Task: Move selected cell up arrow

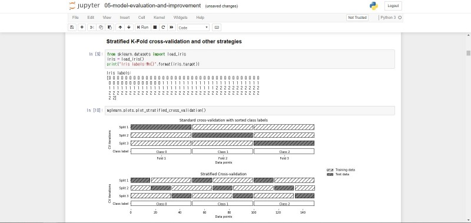Action: [120, 27]
